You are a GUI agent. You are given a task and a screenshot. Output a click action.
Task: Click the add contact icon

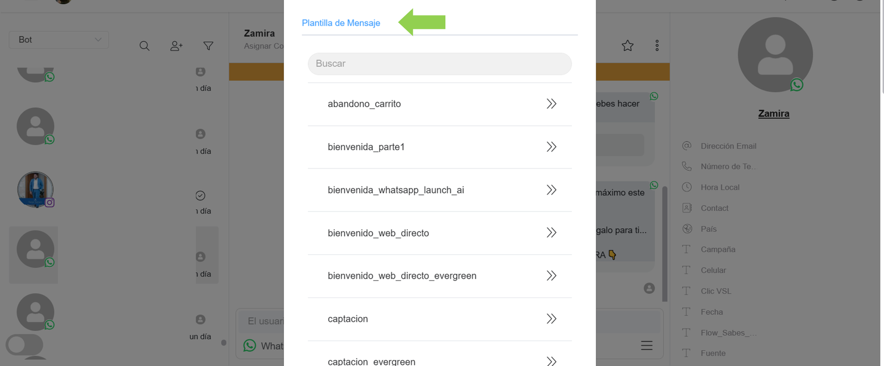[176, 46]
